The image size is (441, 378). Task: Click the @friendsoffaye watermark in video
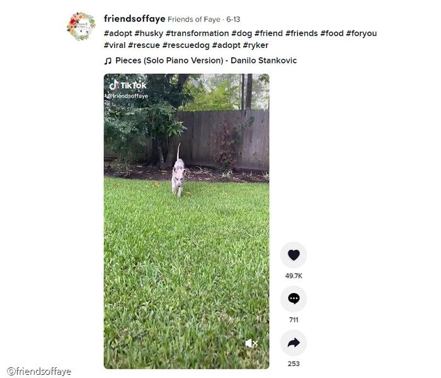click(x=127, y=96)
